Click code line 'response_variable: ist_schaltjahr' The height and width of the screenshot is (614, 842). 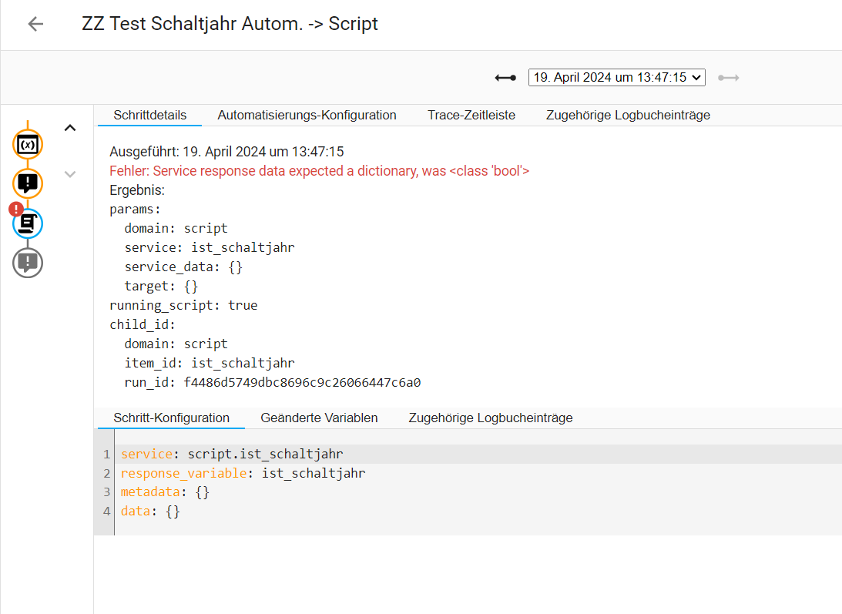coord(243,473)
